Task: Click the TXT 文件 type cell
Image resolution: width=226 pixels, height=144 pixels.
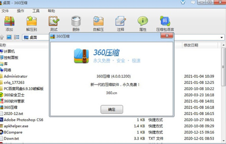Action: click(156, 138)
